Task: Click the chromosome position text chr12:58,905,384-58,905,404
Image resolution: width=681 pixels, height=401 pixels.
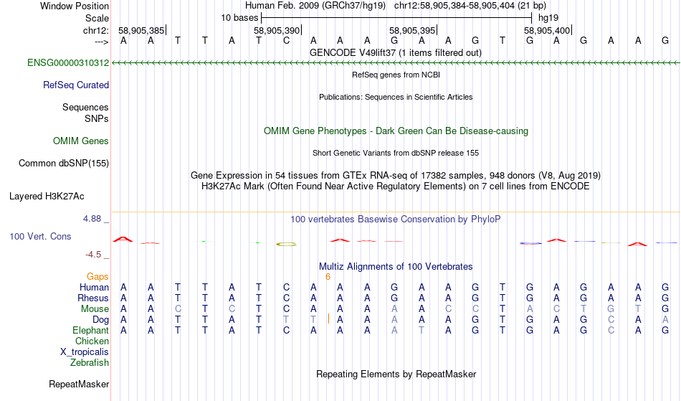Action: coord(454,6)
